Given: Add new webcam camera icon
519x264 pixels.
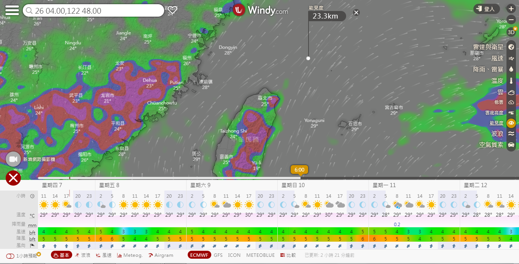Looking at the screenshot, I should click(x=13, y=159).
